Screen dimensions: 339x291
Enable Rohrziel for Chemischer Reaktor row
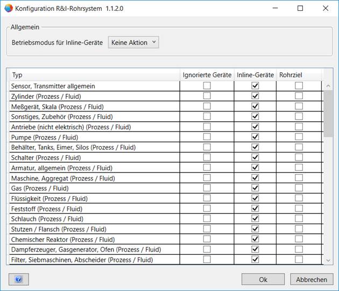pos(299,239)
